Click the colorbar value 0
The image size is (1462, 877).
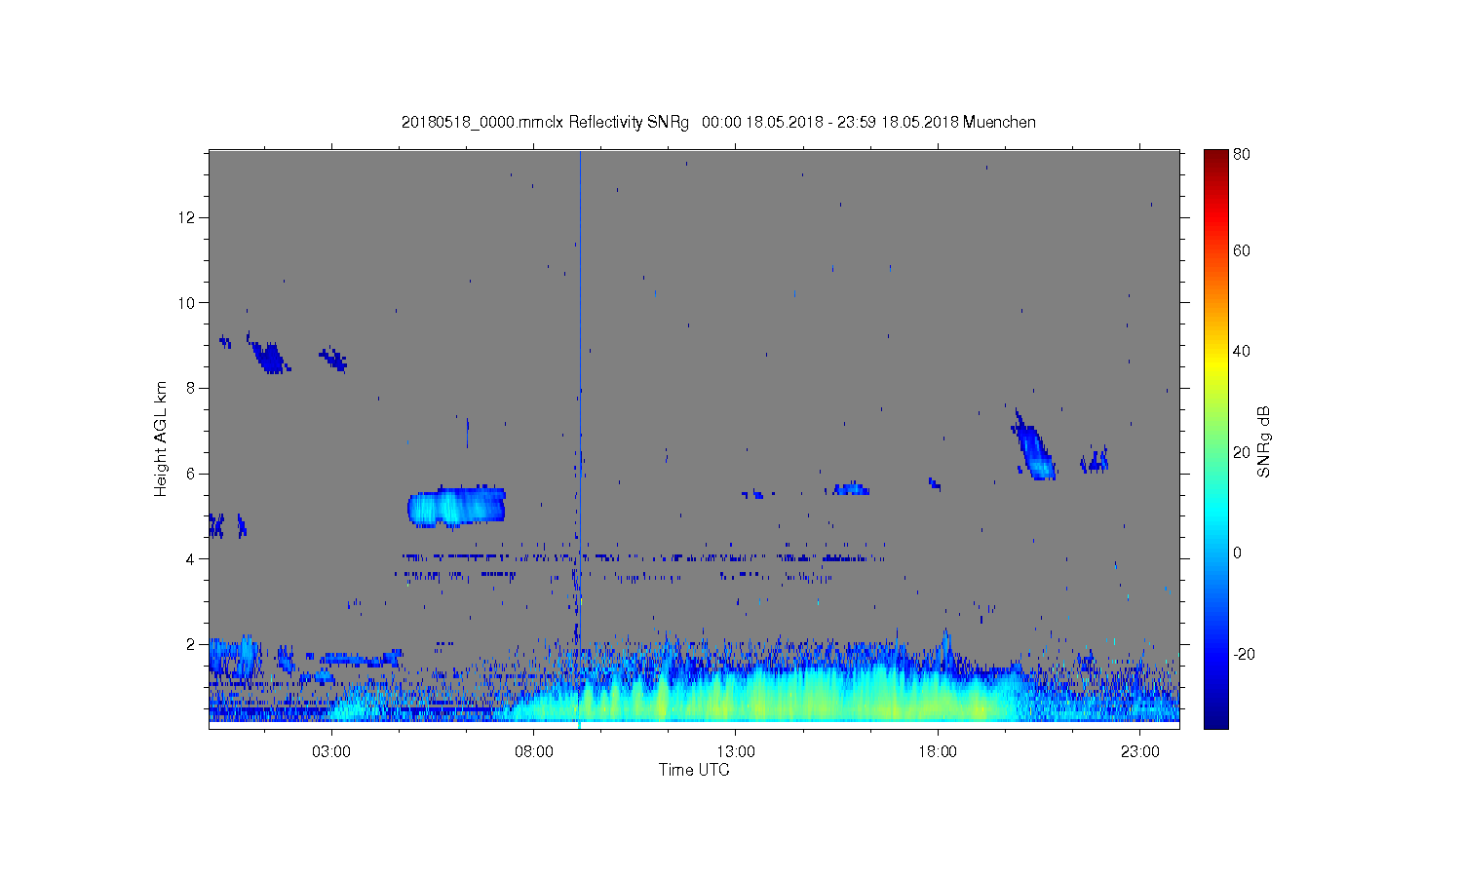click(x=1237, y=553)
